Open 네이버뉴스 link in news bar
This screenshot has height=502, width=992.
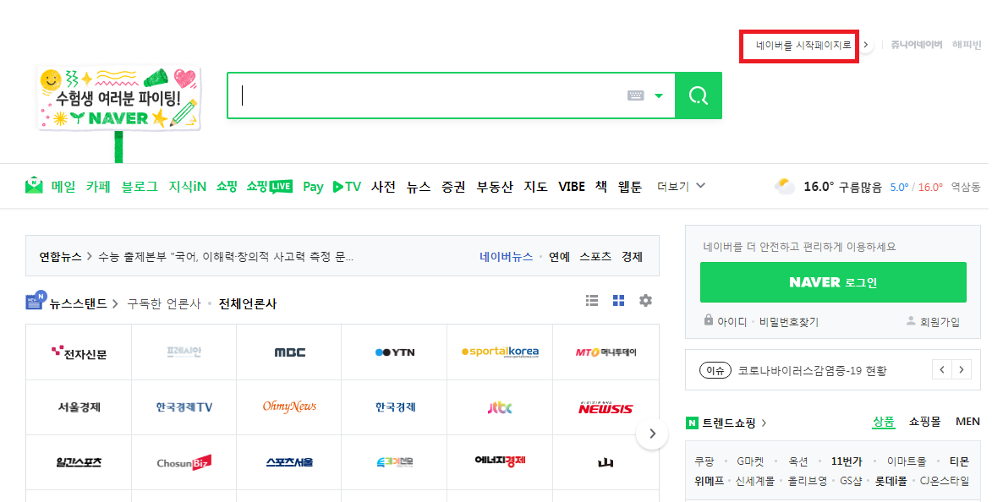[x=506, y=257]
